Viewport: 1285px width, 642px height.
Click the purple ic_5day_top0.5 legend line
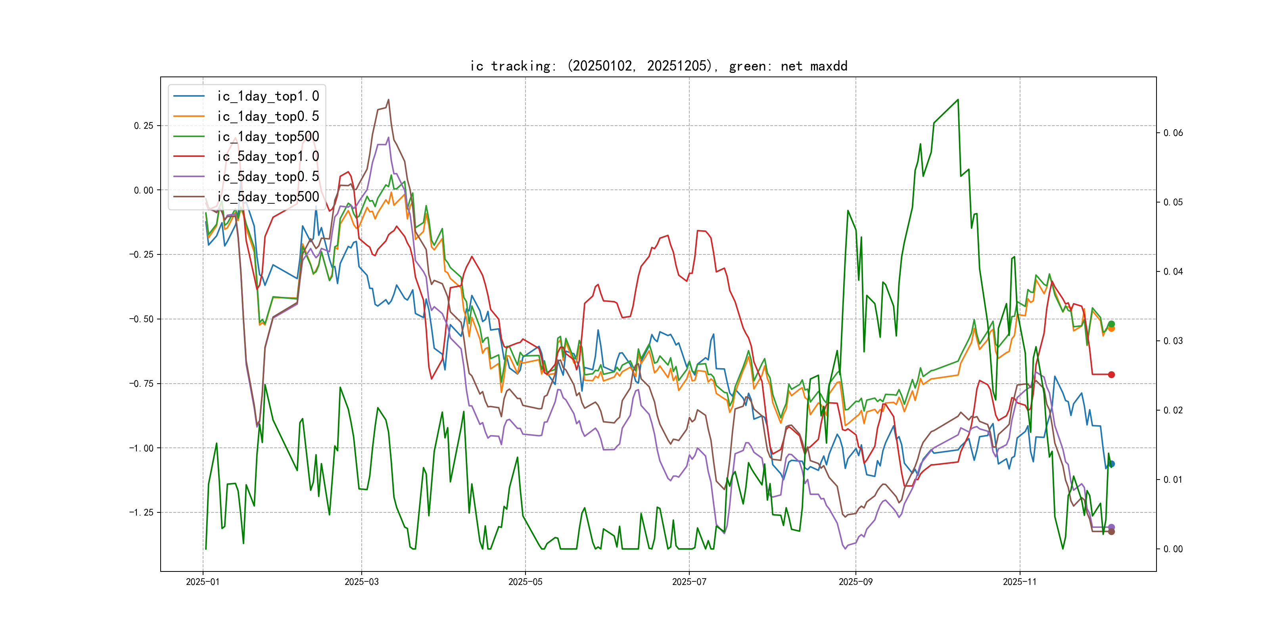[x=188, y=176]
